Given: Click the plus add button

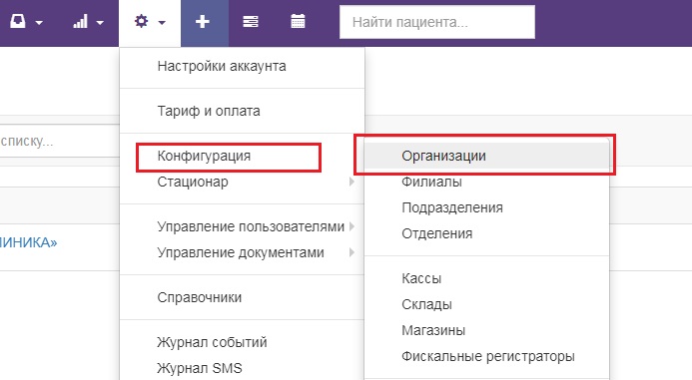Looking at the screenshot, I should [203, 21].
